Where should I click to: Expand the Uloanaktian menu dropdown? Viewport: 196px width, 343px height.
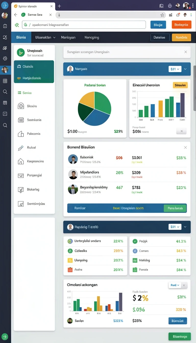click(45, 37)
